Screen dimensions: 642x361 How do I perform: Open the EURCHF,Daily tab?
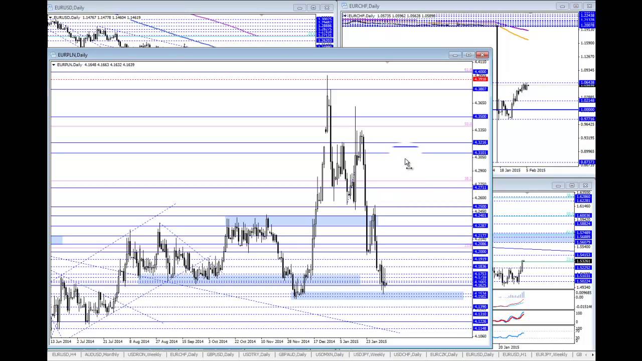(x=184, y=354)
